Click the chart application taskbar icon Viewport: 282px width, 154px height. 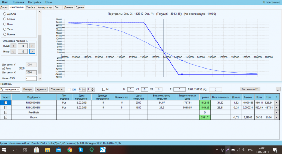click(x=103, y=150)
